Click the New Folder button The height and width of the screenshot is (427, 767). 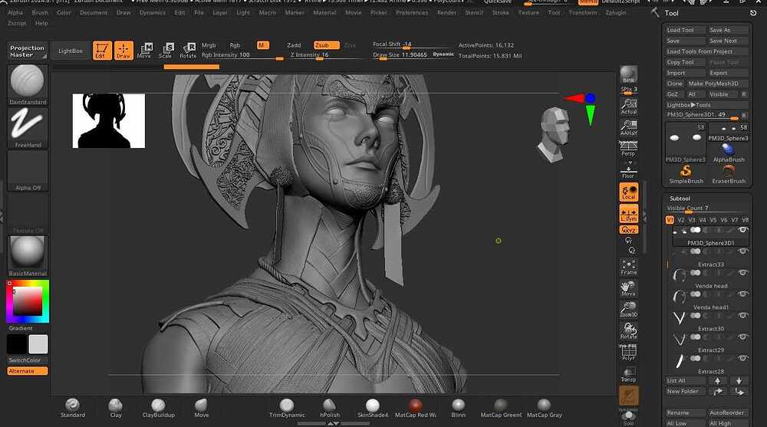[x=685, y=391]
